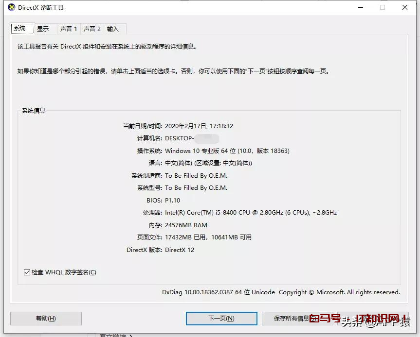
Task: Close the DirectX 诊断工具 window
Action: pyautogui.click(x=405, y=8)
